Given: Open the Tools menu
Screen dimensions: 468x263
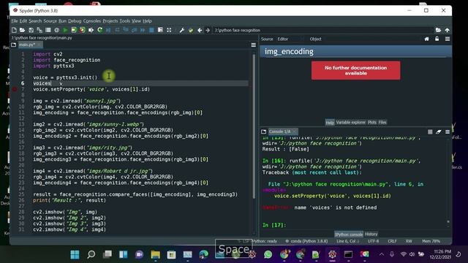Looking at the screenshot, I should tap(125, 21).
